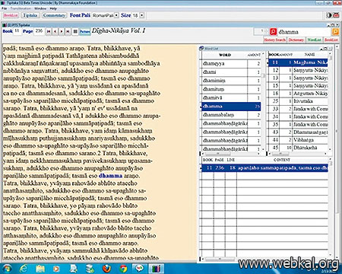Viewport: 342px width, 274px height.
Task: Click the Picture button
Action: point(85,31)
